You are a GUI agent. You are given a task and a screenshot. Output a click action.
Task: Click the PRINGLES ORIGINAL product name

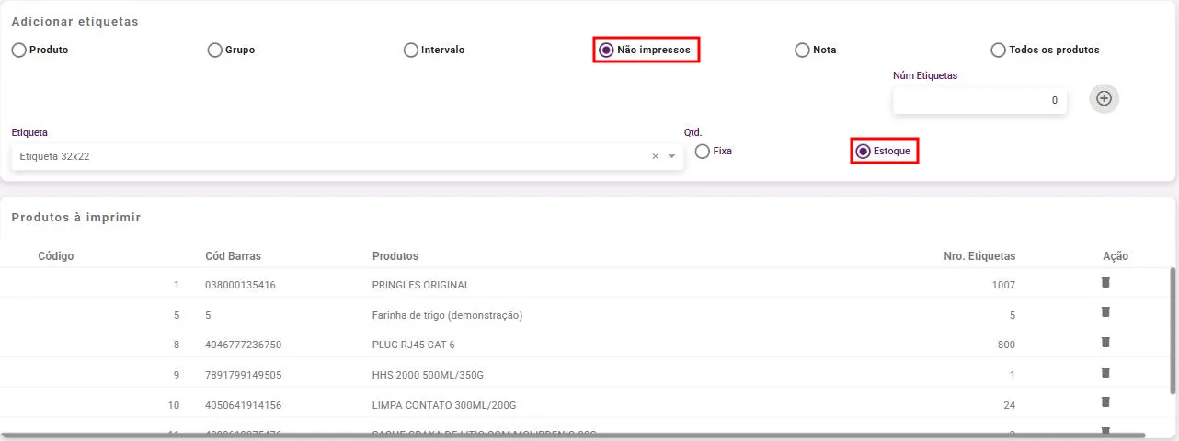click(421, 285)
